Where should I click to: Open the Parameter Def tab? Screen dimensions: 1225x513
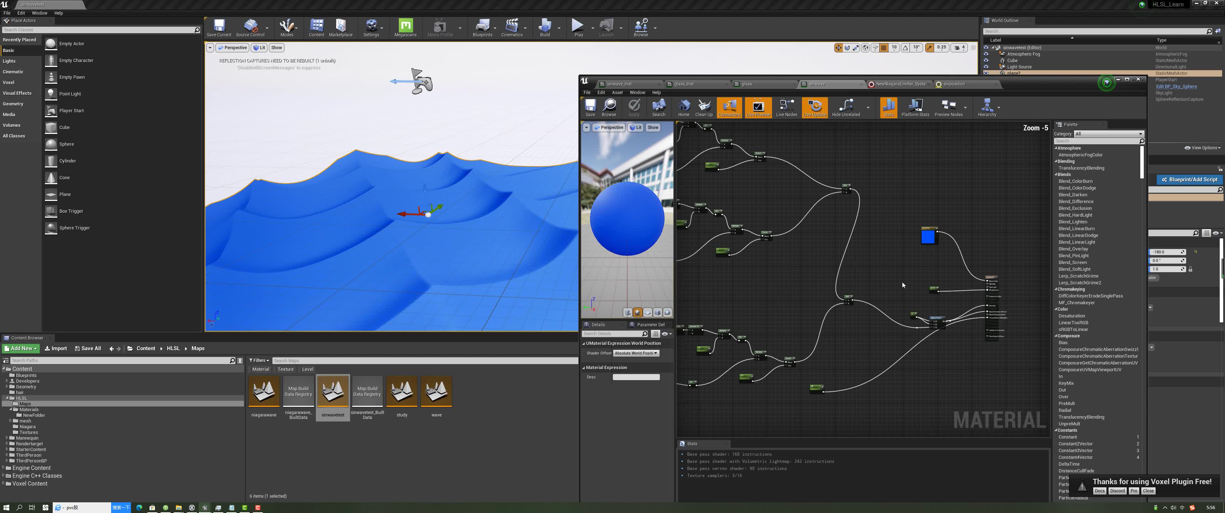click(650, 325)
